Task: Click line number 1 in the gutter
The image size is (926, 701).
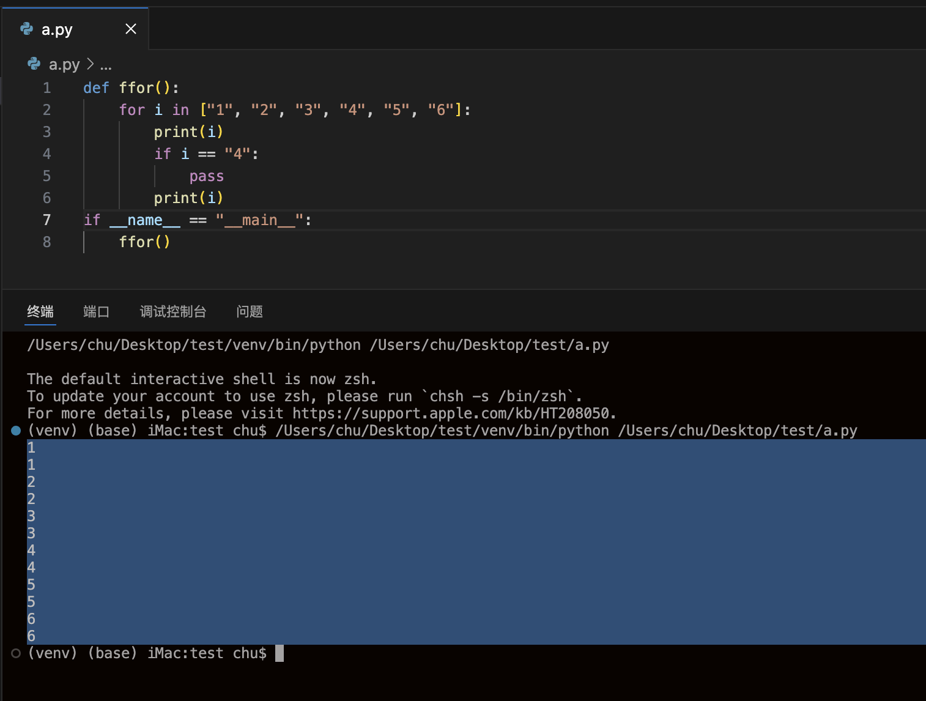Action: coord(47,88)
